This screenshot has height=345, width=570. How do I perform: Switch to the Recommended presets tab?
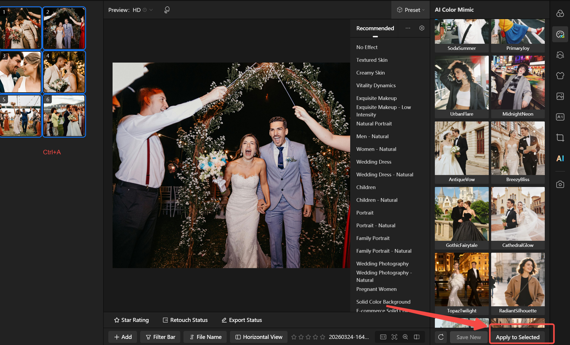tap(375, 28)
